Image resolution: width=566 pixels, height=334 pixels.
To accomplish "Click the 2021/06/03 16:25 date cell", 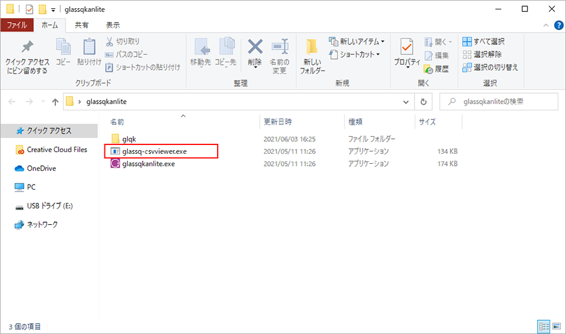I will coord(289,139).
